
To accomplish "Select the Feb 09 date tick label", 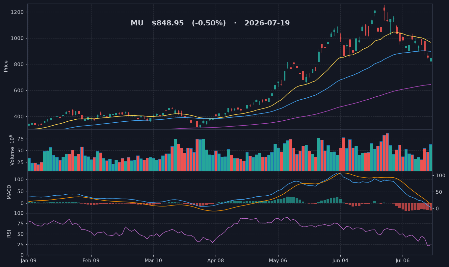I will (91, 260).
